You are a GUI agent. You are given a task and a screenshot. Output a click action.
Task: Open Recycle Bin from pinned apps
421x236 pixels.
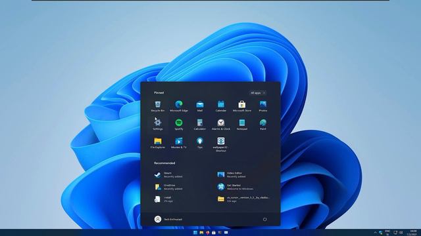pos(158,106)
